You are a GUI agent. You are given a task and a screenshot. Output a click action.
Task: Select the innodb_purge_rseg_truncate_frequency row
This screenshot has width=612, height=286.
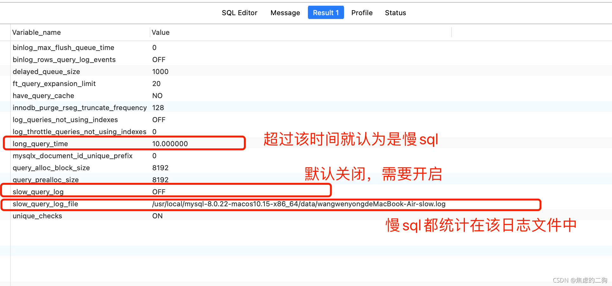pyautogui.click(x=80, y=108)
